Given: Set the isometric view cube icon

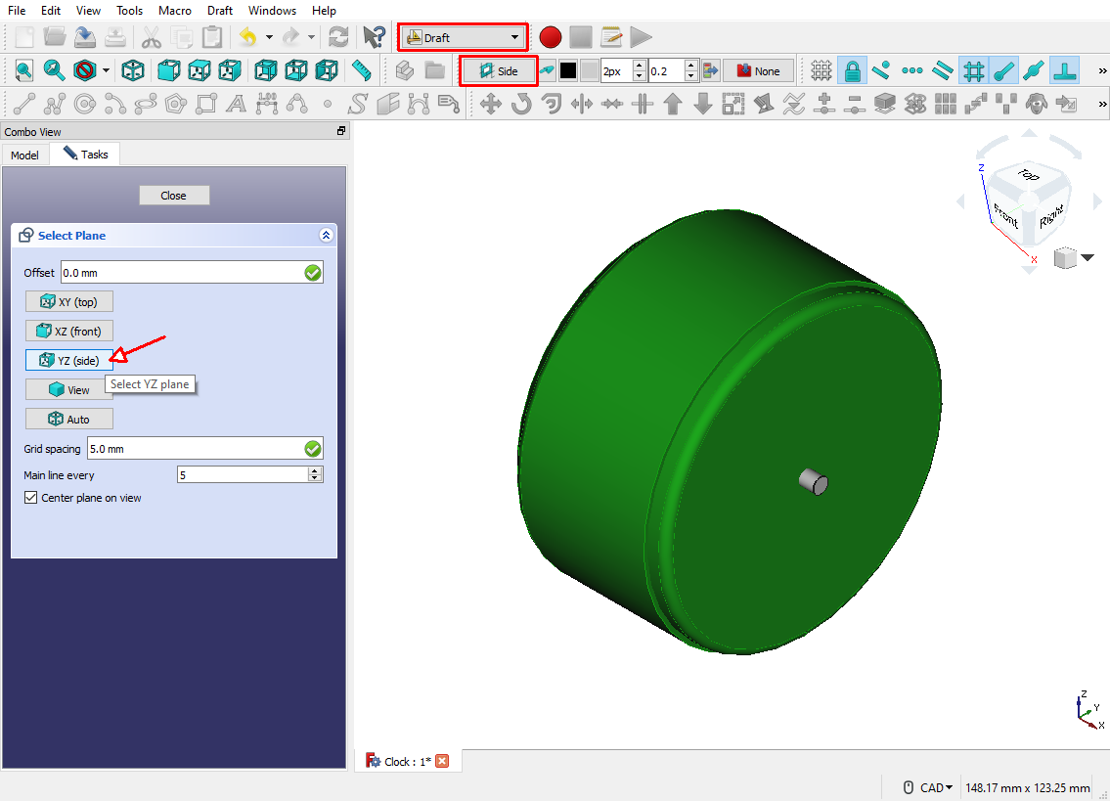Looking at the screenshot, I should pos(133,70).
